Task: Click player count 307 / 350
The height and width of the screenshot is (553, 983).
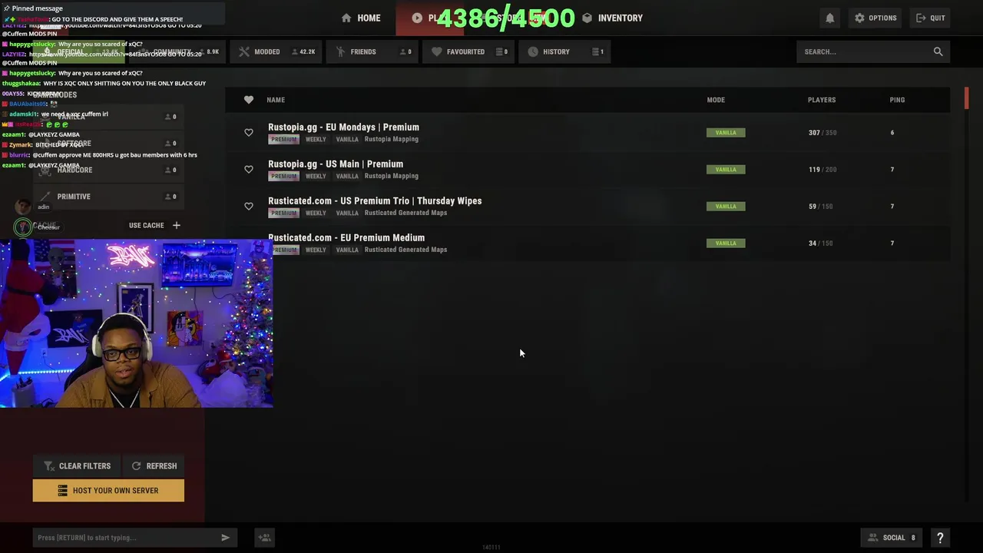Action: (x=822, y=133)
